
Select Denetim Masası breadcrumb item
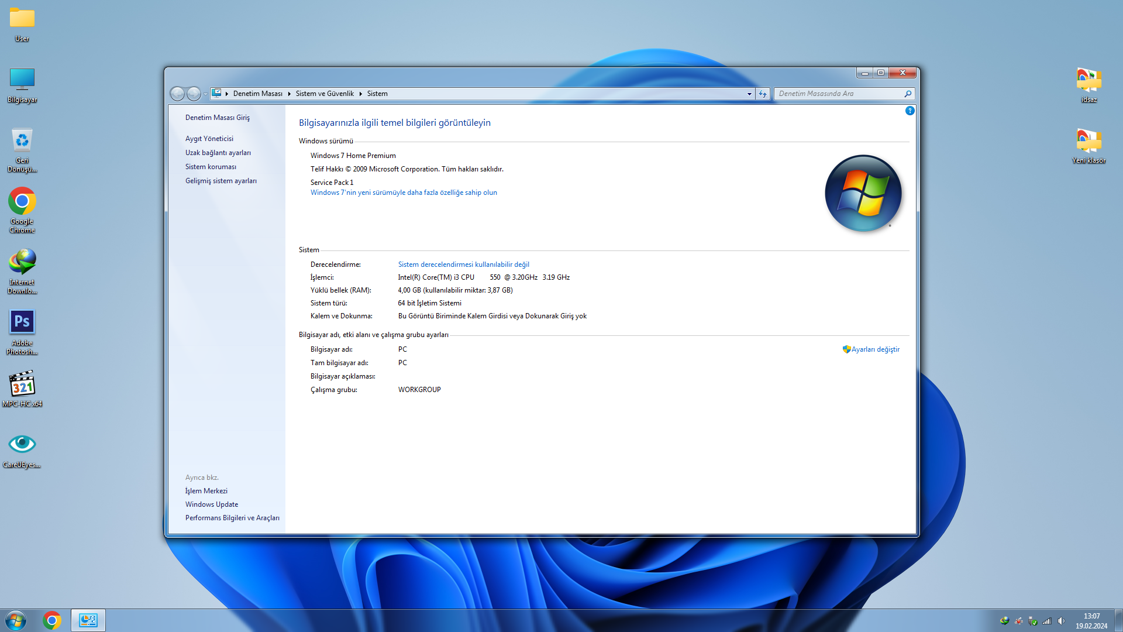click(x=257, y=94)
